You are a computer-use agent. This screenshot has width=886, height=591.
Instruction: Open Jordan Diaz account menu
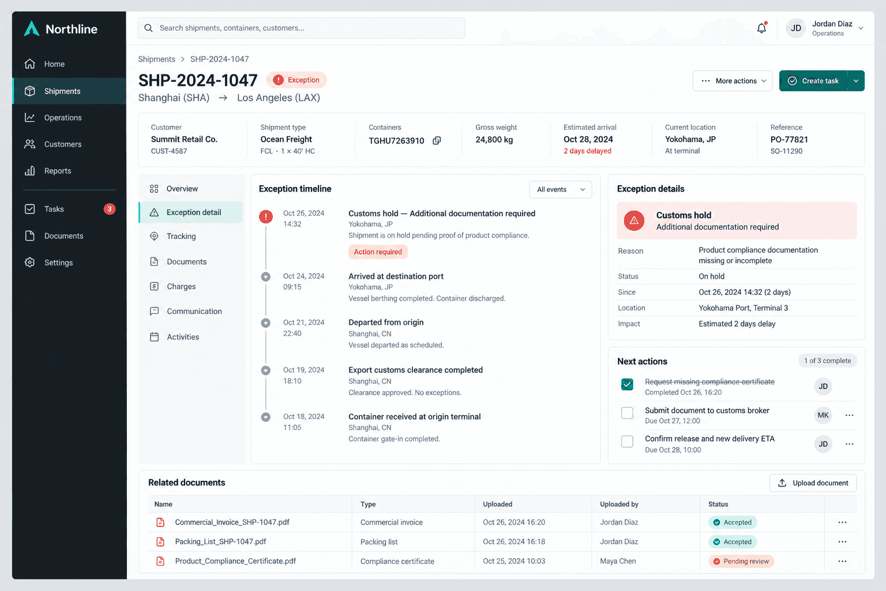825,28
